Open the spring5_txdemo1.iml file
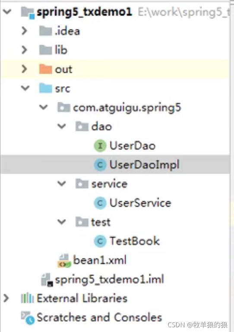This screenshot has width=234, height=332. pos(109,279)
